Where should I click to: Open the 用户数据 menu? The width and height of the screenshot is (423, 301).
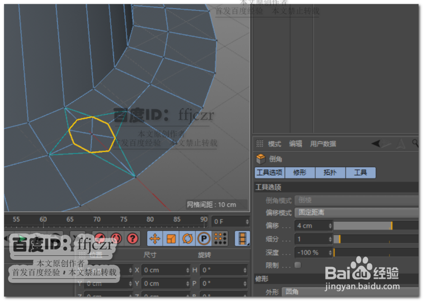point(323,144)
